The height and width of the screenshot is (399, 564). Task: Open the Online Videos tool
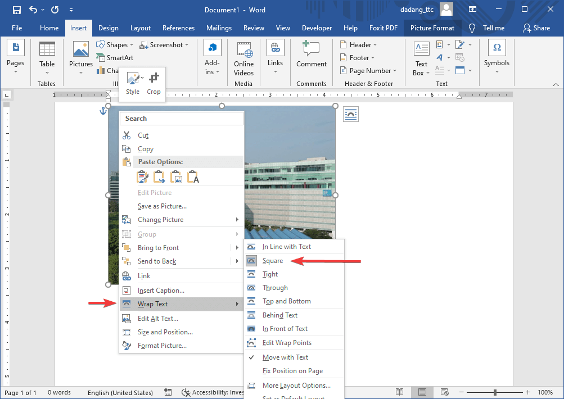(243, 58)
